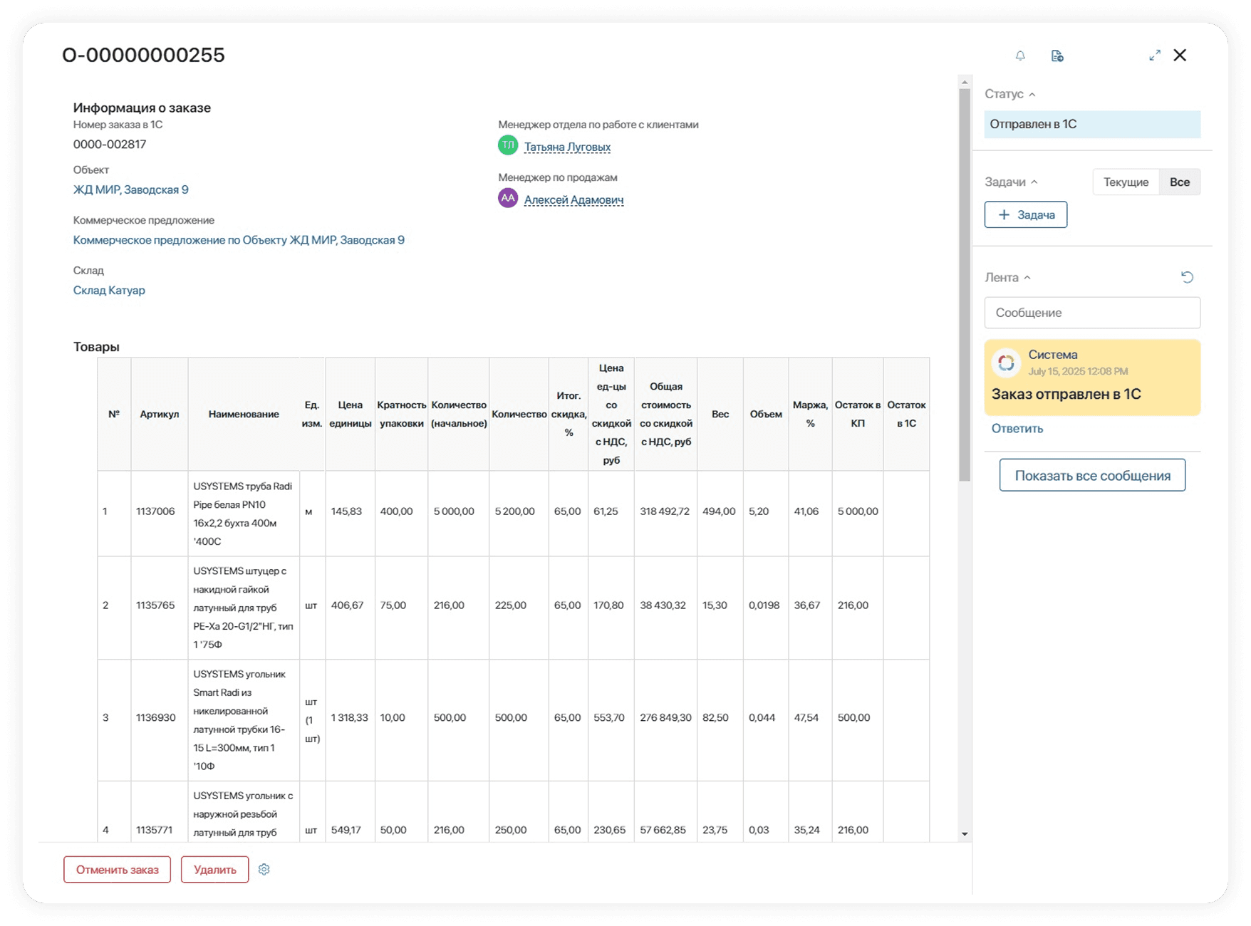1251x926 pixels.
Task: Click Татьяна Луговых green avatar
Action: pos(508,145)
